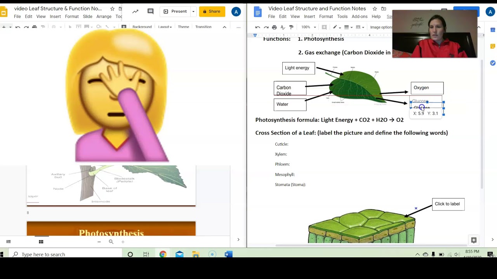The image size is (497, 279).
Task: Click Undo in Docs toolbar
Action: coord(257,27)
